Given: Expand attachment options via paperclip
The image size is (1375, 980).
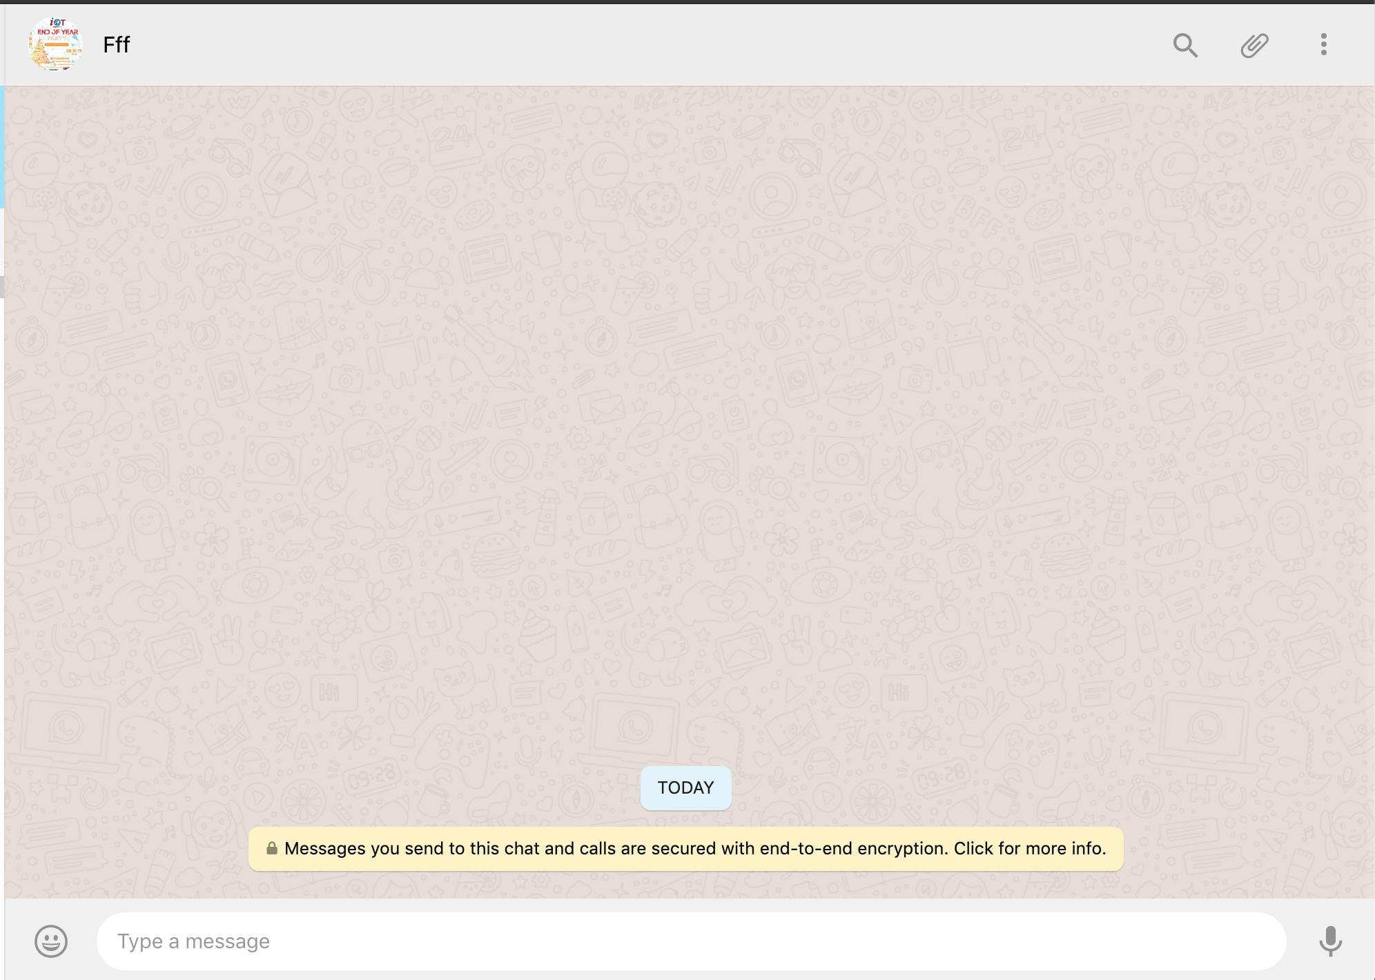Looking at the screenshot, I should tap(1255, 44).
